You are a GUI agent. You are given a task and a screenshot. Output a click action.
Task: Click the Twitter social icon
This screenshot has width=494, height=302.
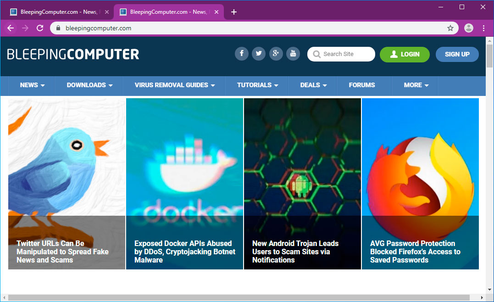click(x=259, y=54)
